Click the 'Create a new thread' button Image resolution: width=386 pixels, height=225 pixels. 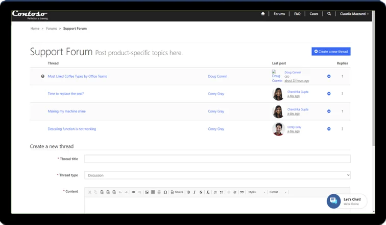pos(331,52)
